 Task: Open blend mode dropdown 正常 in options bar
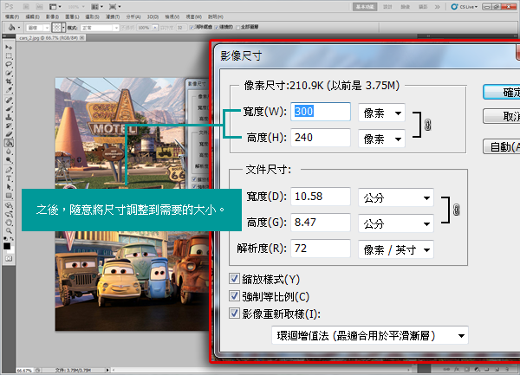101,28
